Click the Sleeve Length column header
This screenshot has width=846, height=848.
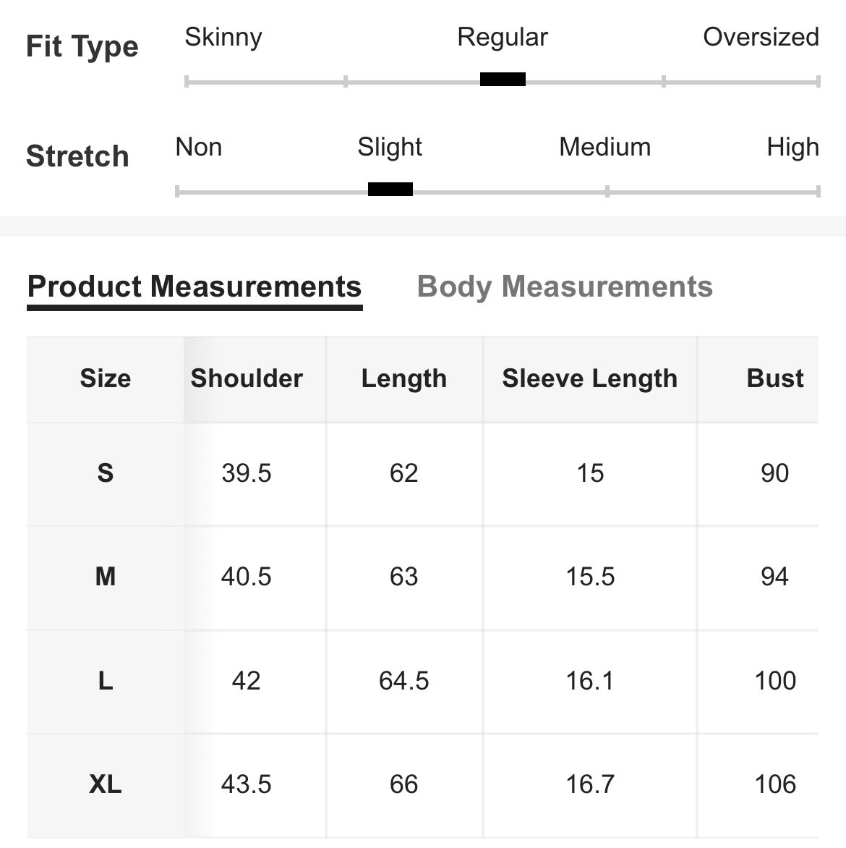tap(590, 378)
